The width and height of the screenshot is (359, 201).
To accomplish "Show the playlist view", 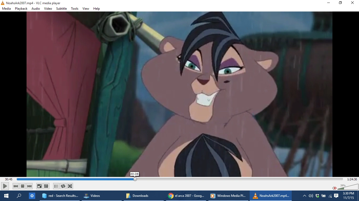I will pos(56,186).
